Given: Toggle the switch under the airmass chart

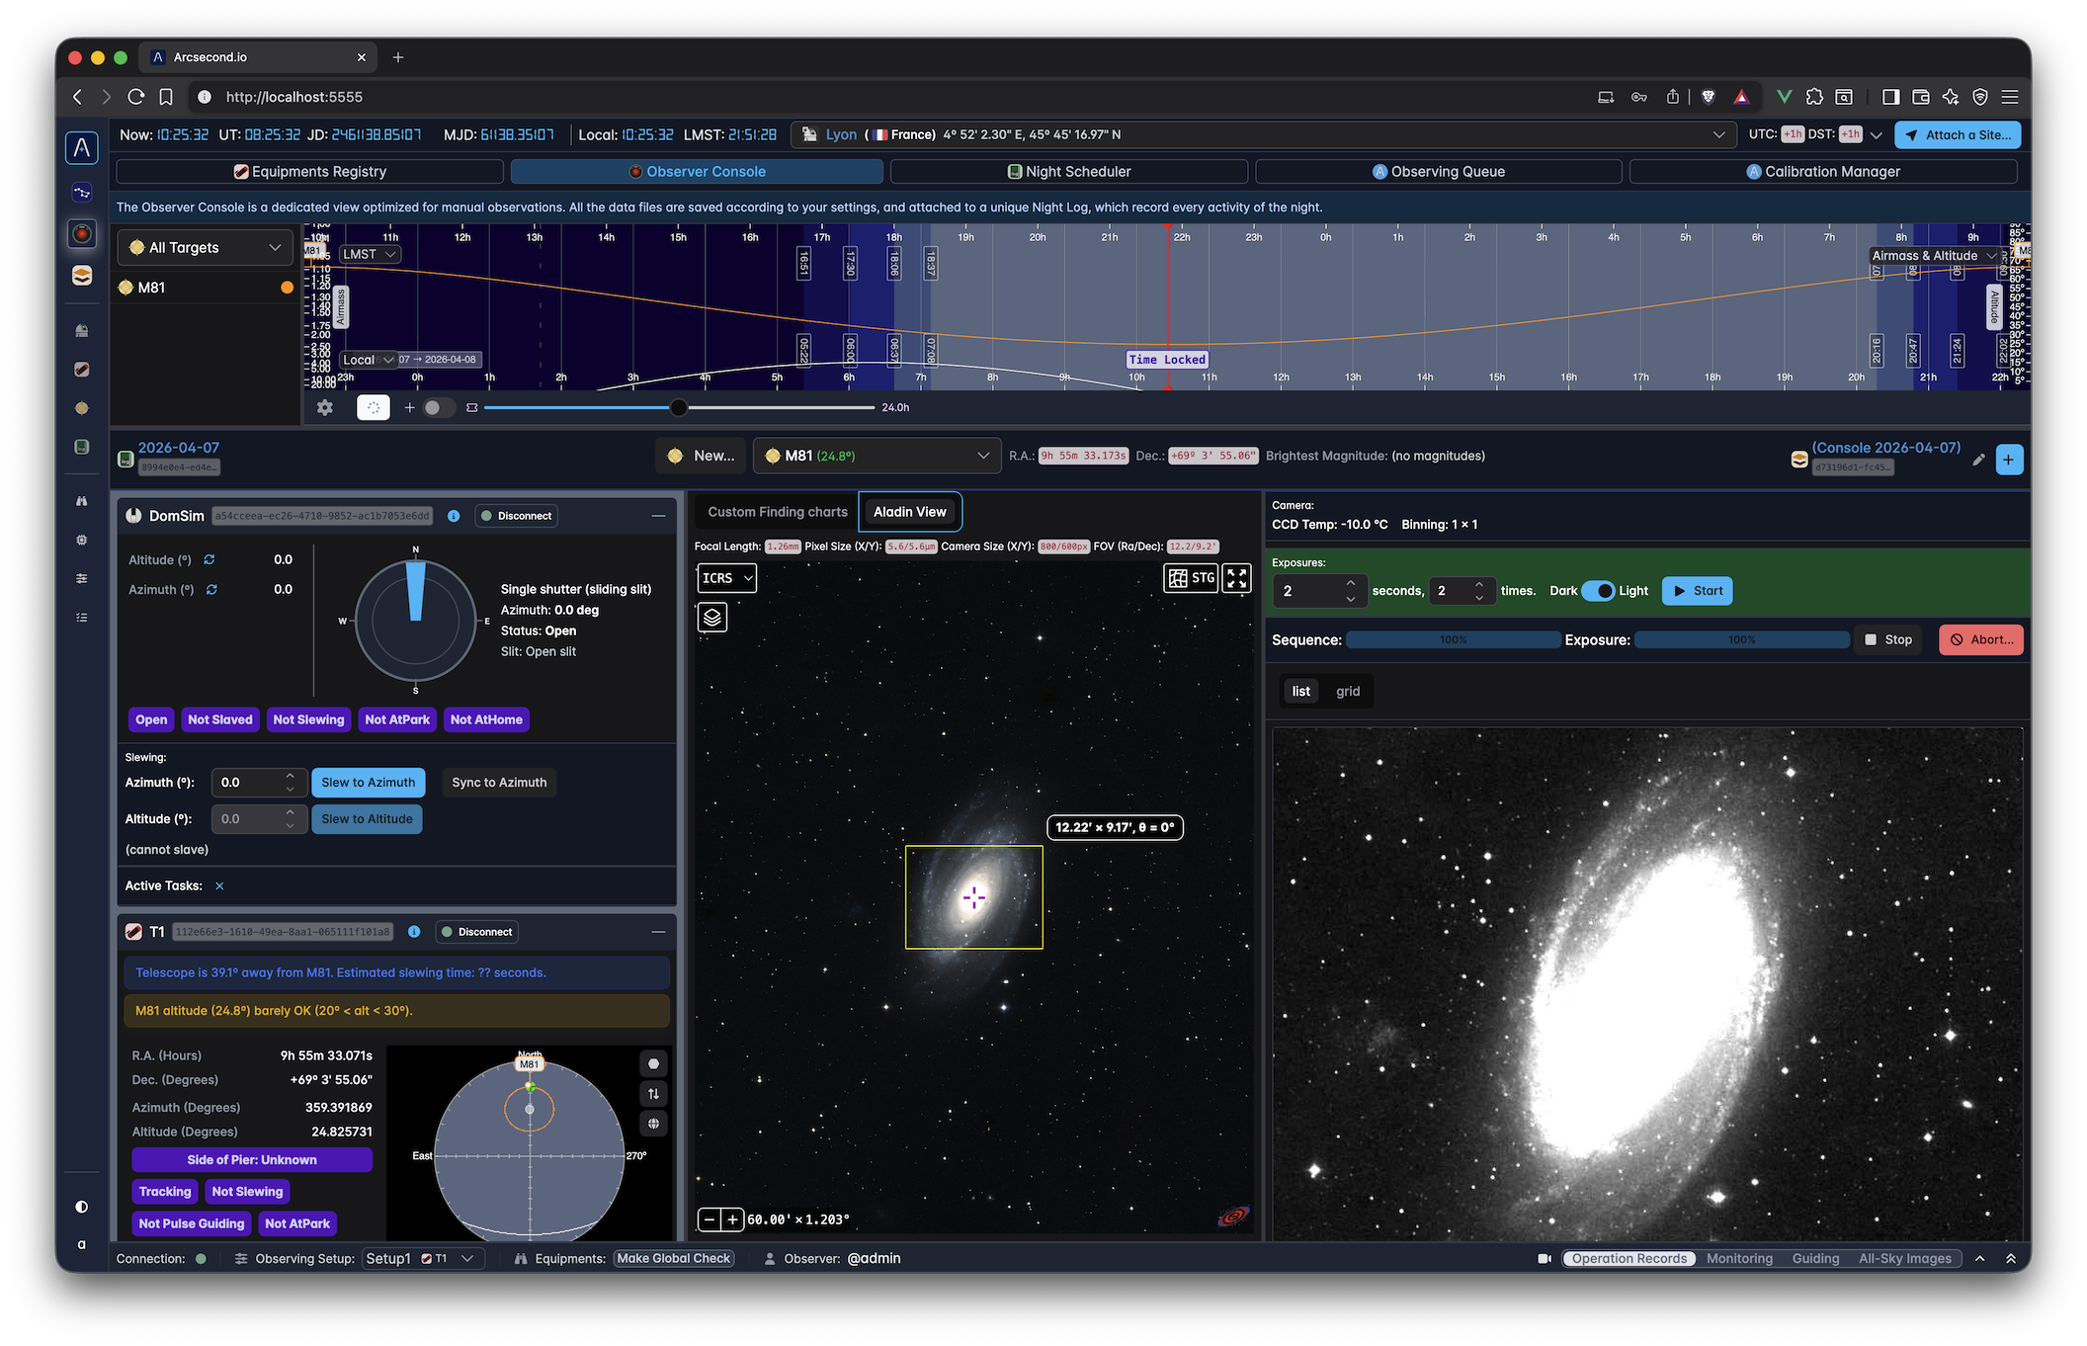Looking at the screenshot, I should [438, 407].
